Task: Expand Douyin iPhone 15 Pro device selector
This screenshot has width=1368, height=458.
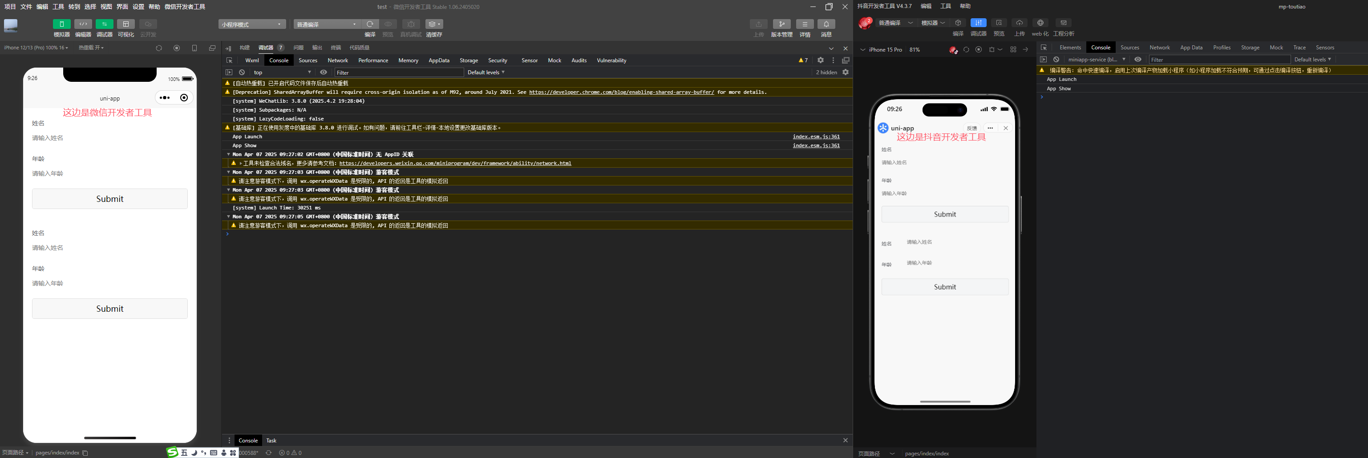Action: (x=882, y=50)
